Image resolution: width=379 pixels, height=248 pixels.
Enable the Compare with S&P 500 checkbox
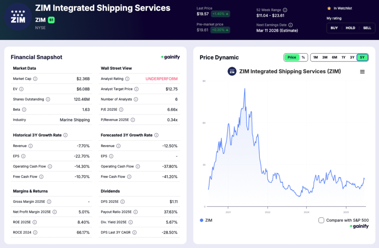point(321,220)
